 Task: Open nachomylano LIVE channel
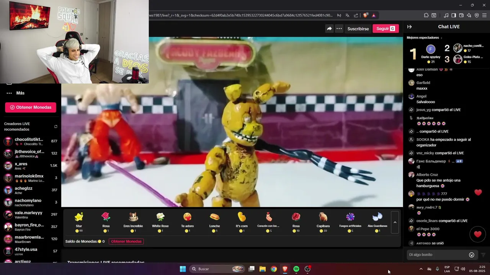31,202
